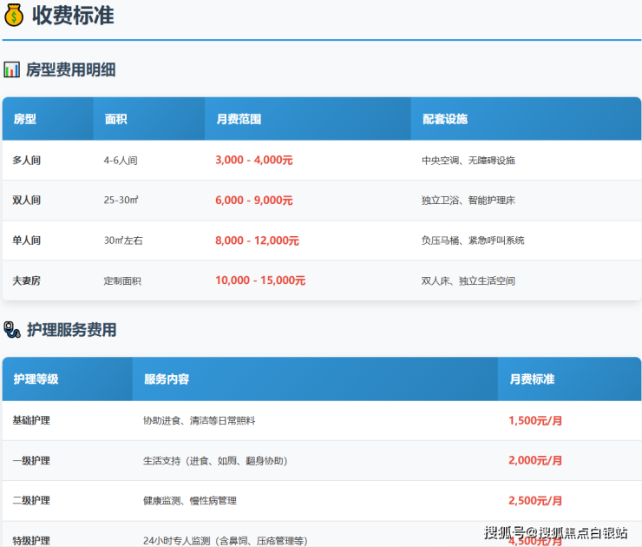
Task: Select the 负压马桶、紧急呼叫系统 facilities cell
Action: pos(473,241)
